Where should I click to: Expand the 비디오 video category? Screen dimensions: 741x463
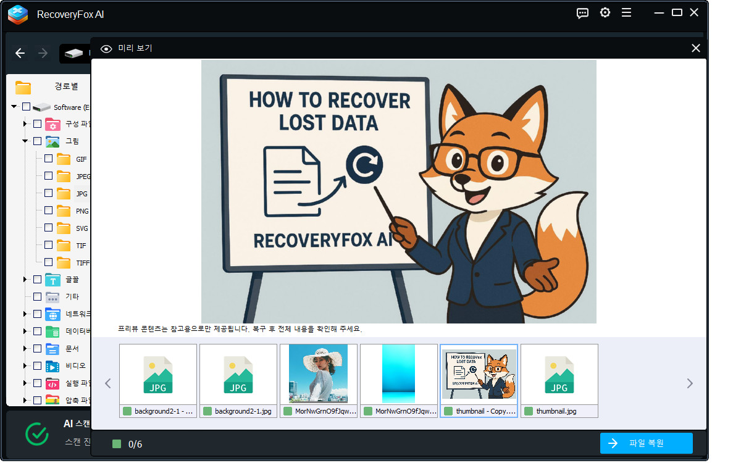coord(25,365)
